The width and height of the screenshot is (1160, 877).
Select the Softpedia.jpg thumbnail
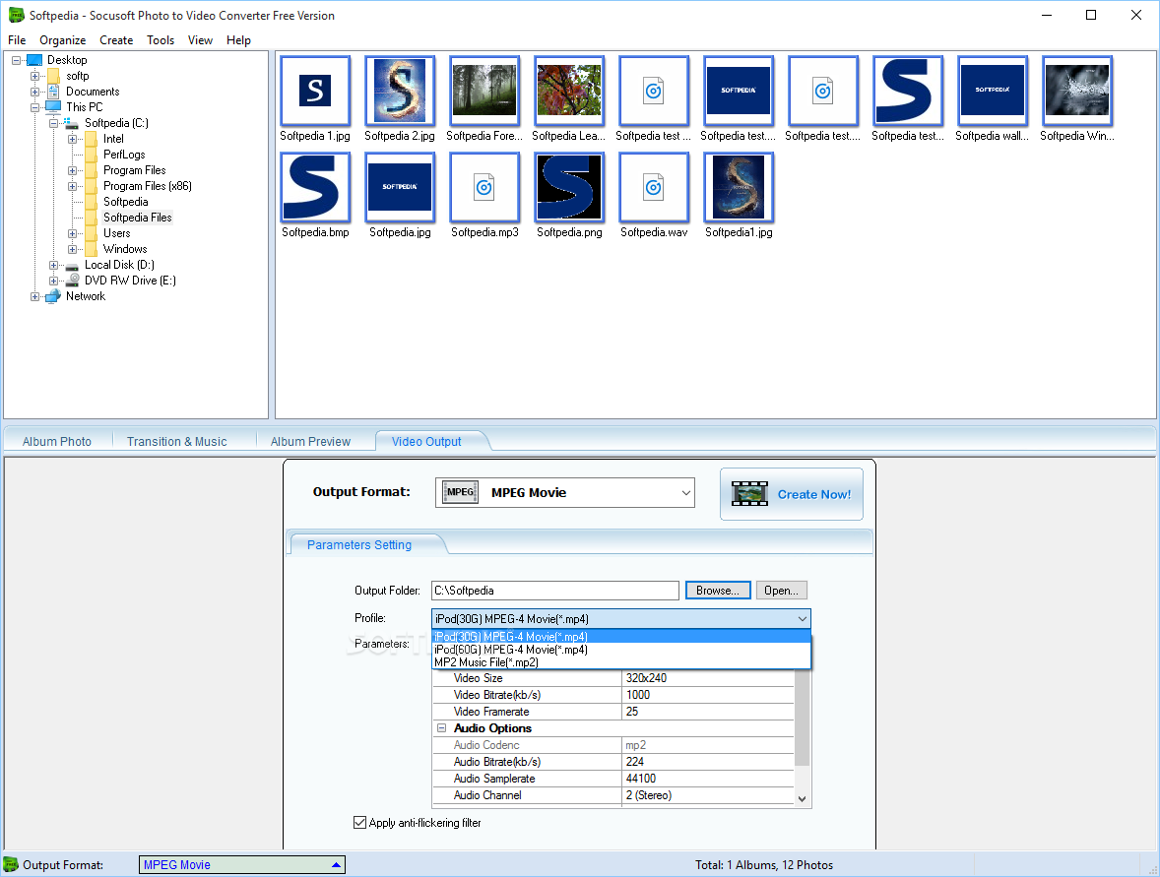click(x=400, y=187)
